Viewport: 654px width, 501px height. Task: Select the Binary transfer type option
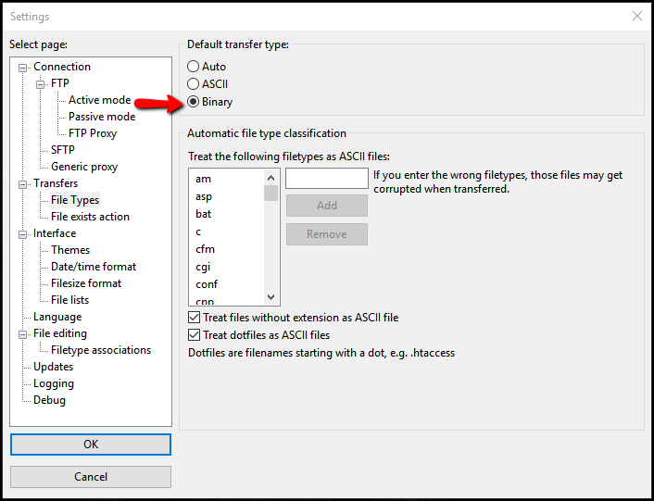click(x=194, y=102)
